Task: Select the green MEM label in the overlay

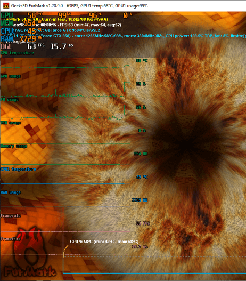Action: pyautogui.click(x=7, y=23)
